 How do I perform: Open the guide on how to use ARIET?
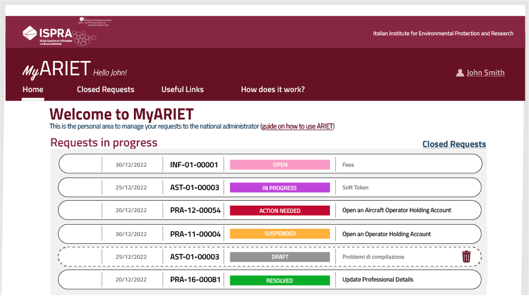pos(298,127)
